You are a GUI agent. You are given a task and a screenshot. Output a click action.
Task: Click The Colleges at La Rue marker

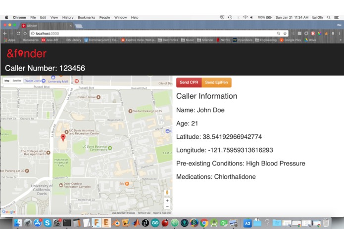49,153
